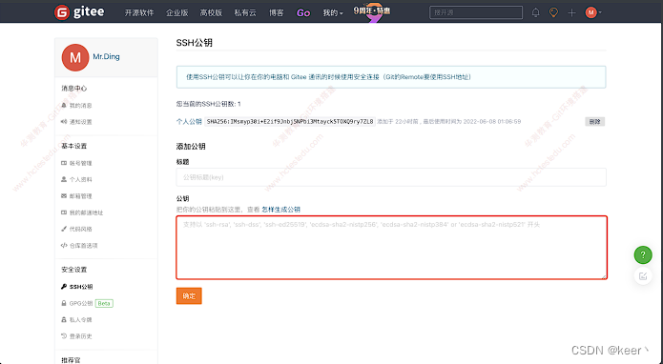The width and height of the screenshot is (663, 364).
Task: Open 代码风格 in the sidebar
Action: 76,229
